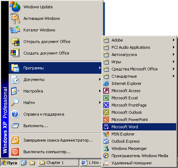Click the Microsoft Access icon
Viewport: 178px width, 168px height.
coord(106,91)
